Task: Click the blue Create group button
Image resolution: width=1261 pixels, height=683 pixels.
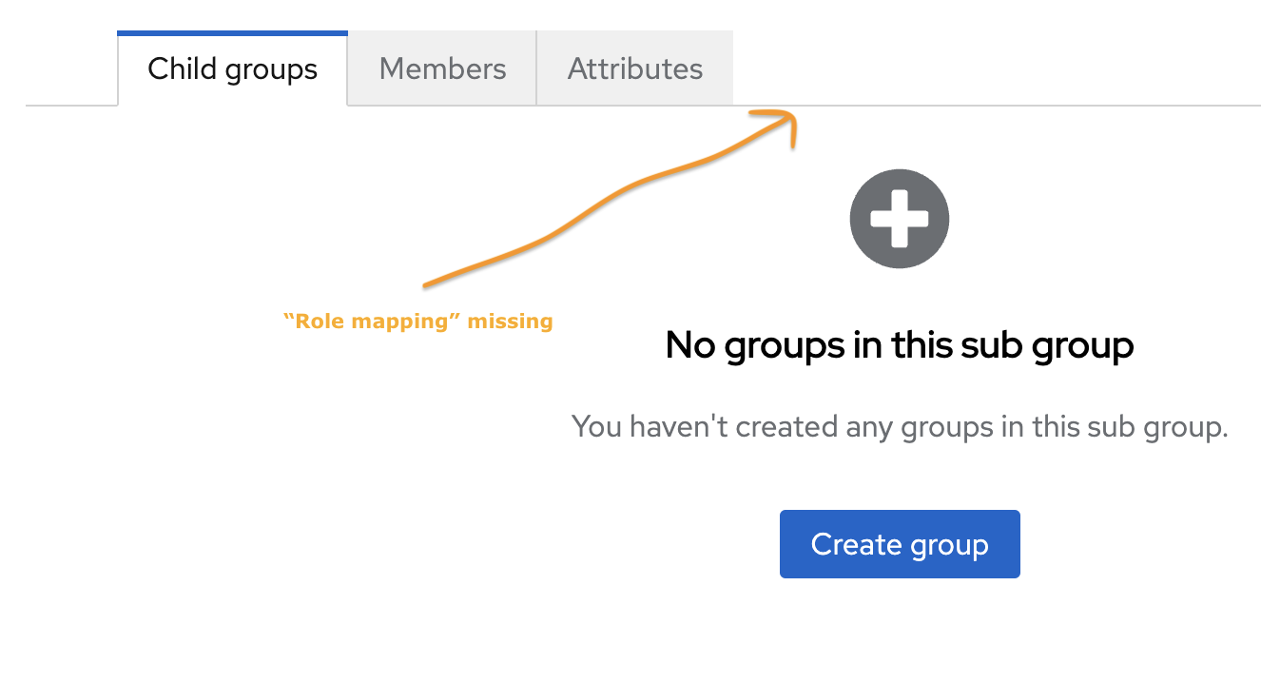Action: click(x=899, y=543)
